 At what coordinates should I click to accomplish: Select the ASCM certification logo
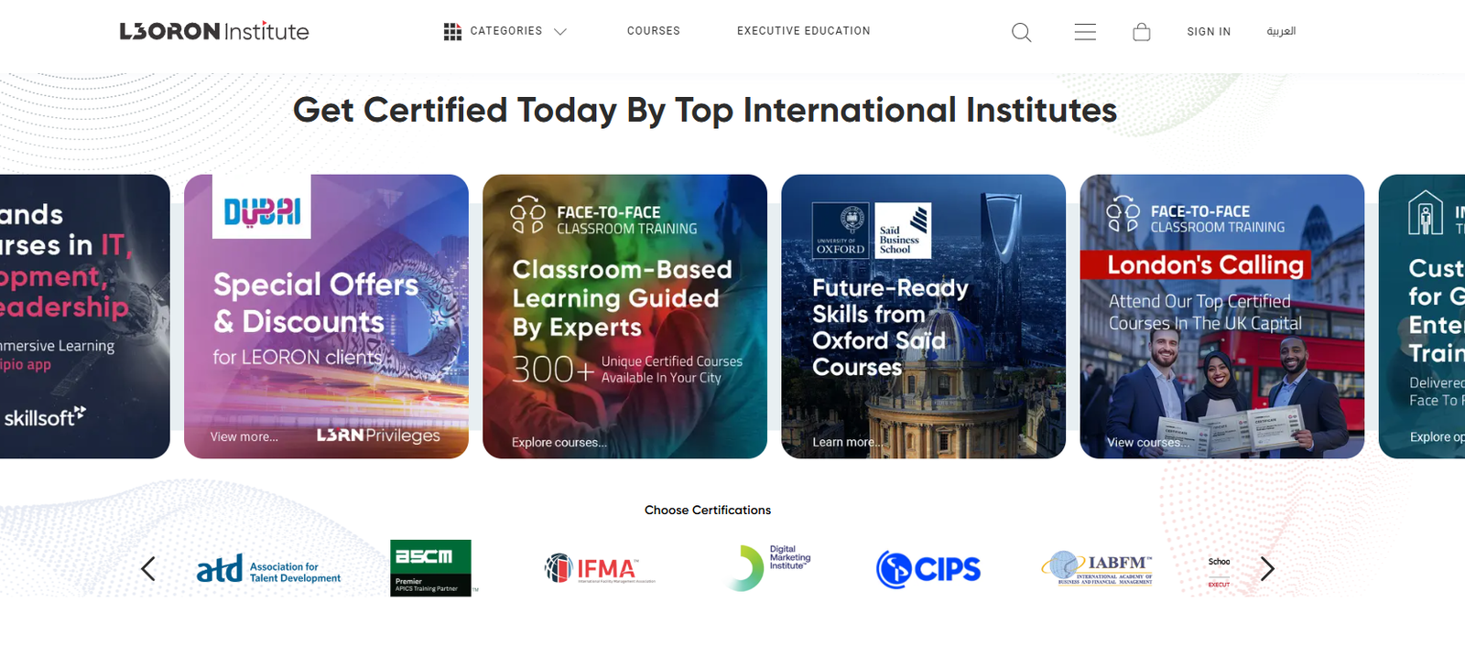pyautogui.click(x=430, y=568)
